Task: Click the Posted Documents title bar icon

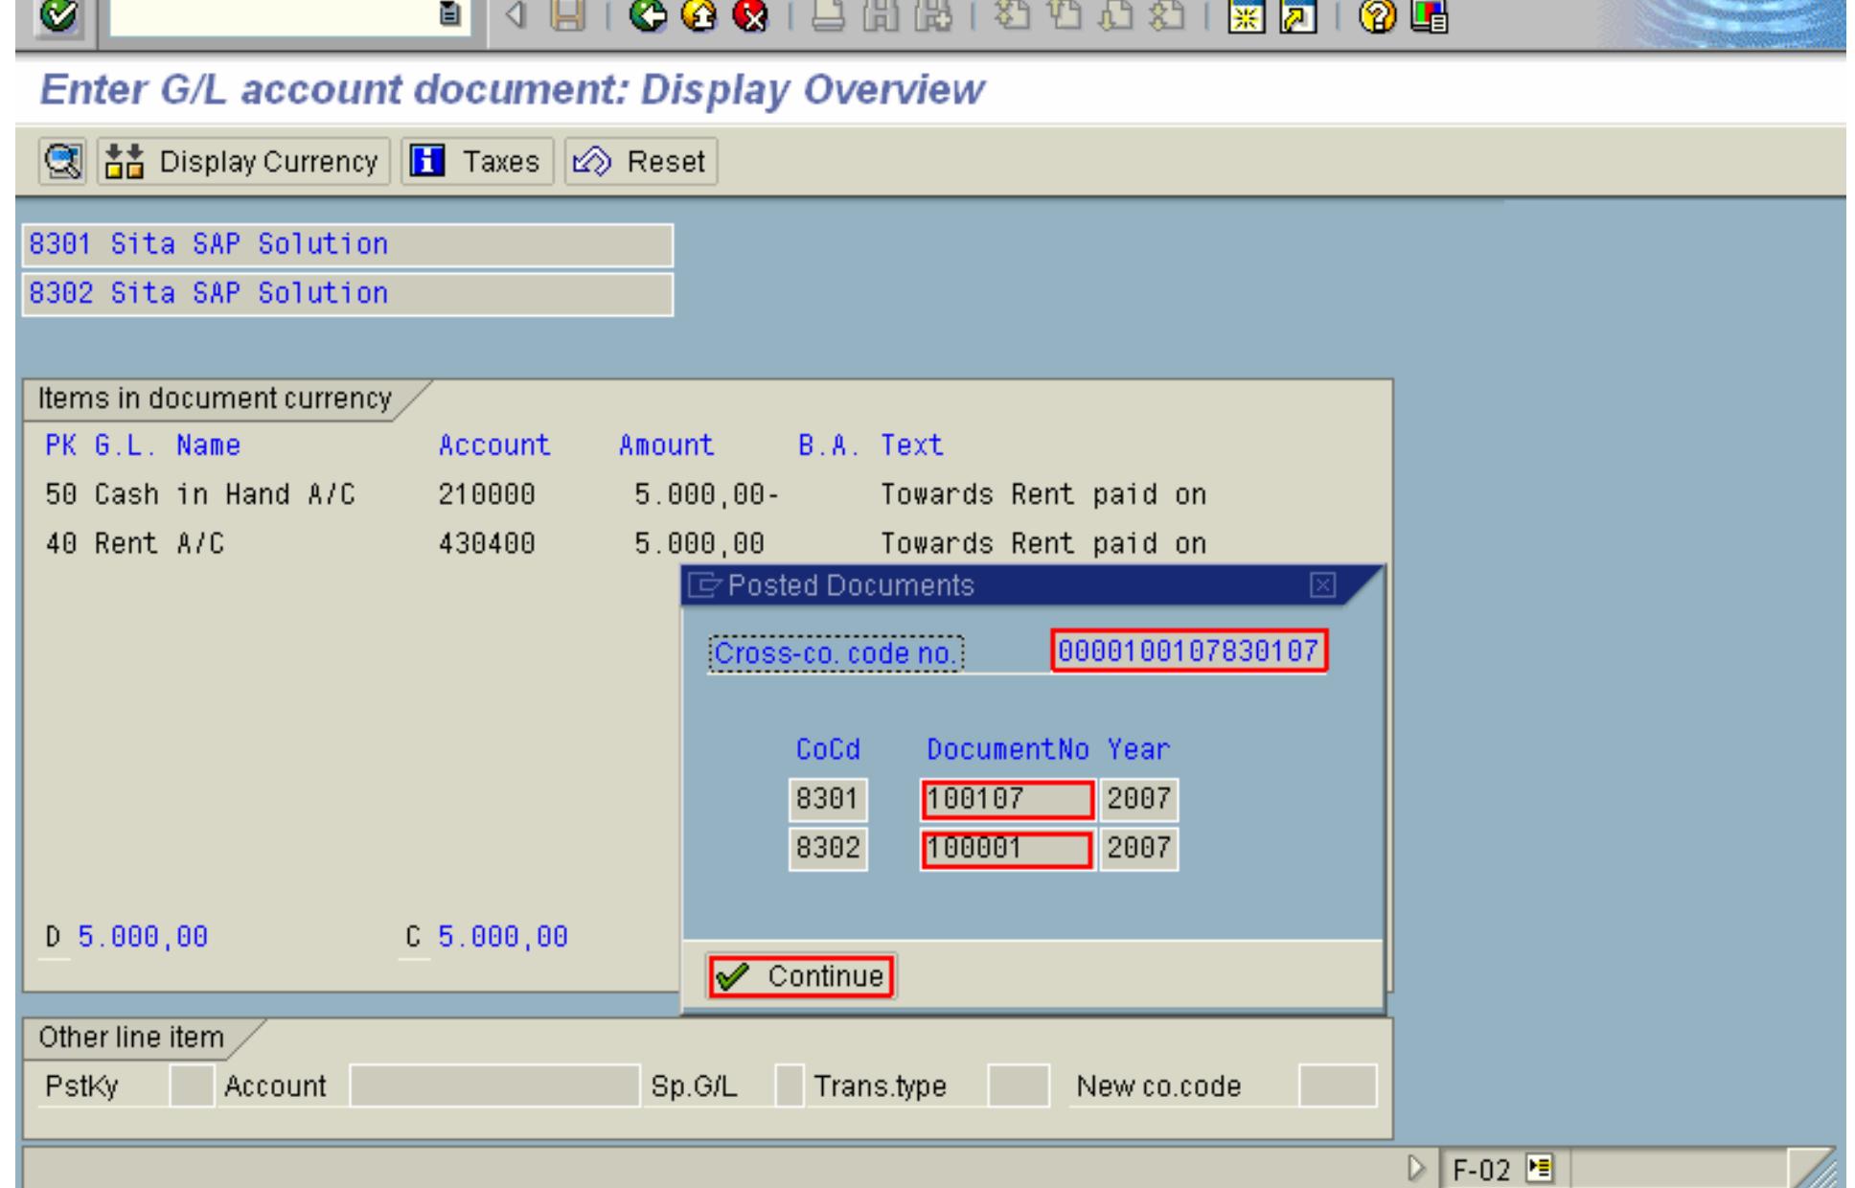Action: click(704, 585)
